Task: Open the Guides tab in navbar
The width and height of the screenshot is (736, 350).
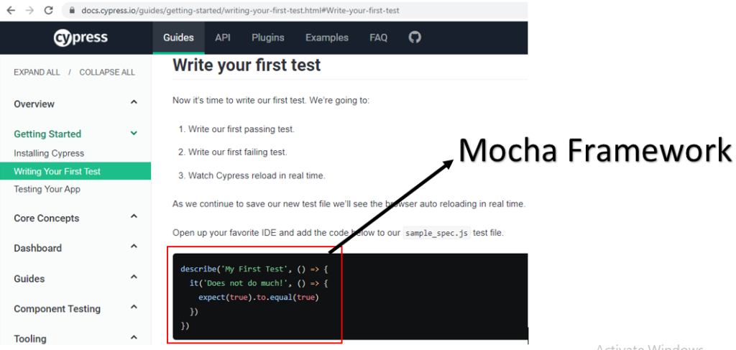Action: tap(178, 38)
